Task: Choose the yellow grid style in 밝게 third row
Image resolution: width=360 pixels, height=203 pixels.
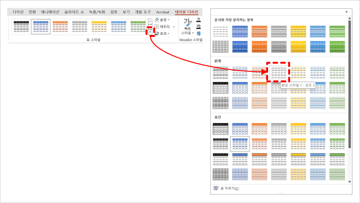Action: pyautogui.click(x=298, y=103)
